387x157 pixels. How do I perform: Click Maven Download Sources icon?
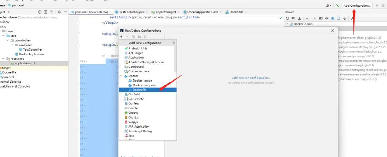pos(300,18)
